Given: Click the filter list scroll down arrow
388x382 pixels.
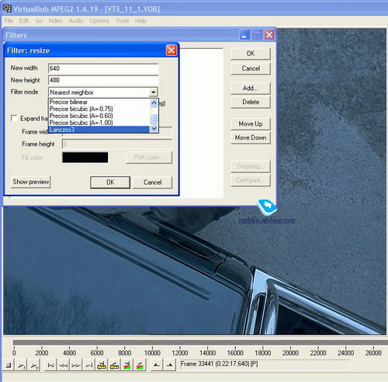Looking at the screenshot, I should (154, 129).
